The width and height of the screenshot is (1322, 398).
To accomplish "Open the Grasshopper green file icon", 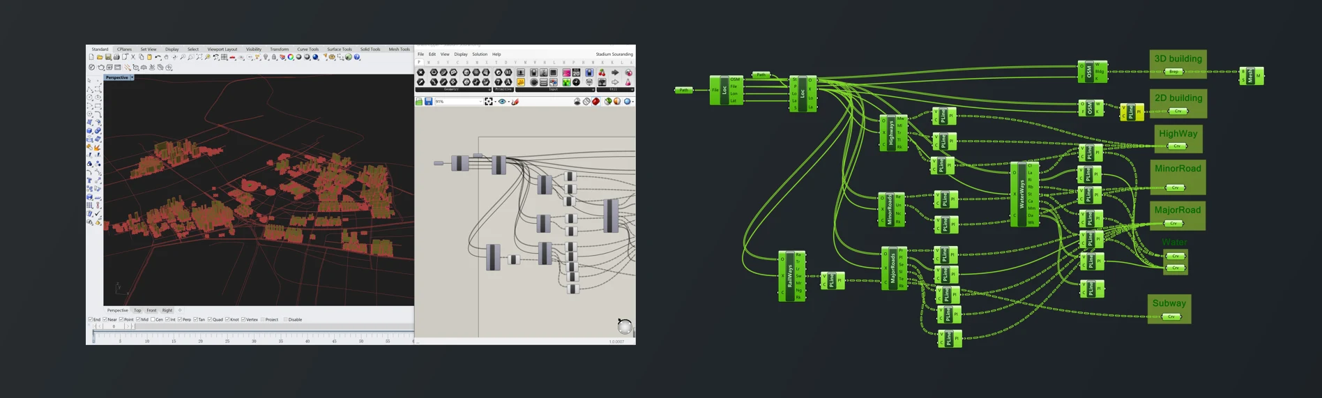I will click(419, 102).
